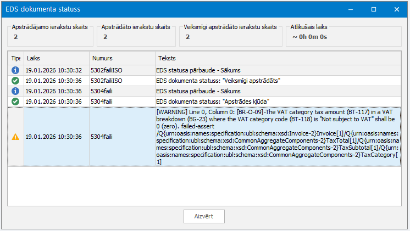The width and height of the screenshot is (410, 231).
Task: Click info icon in first 5302failiISO row
Action: click(15, 70)
